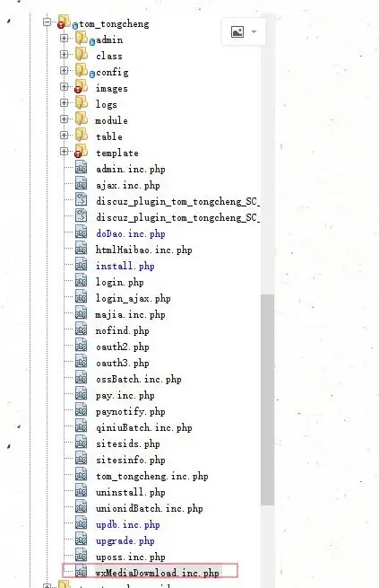Click the logs folder icon
379x588 pixels.
82,102
